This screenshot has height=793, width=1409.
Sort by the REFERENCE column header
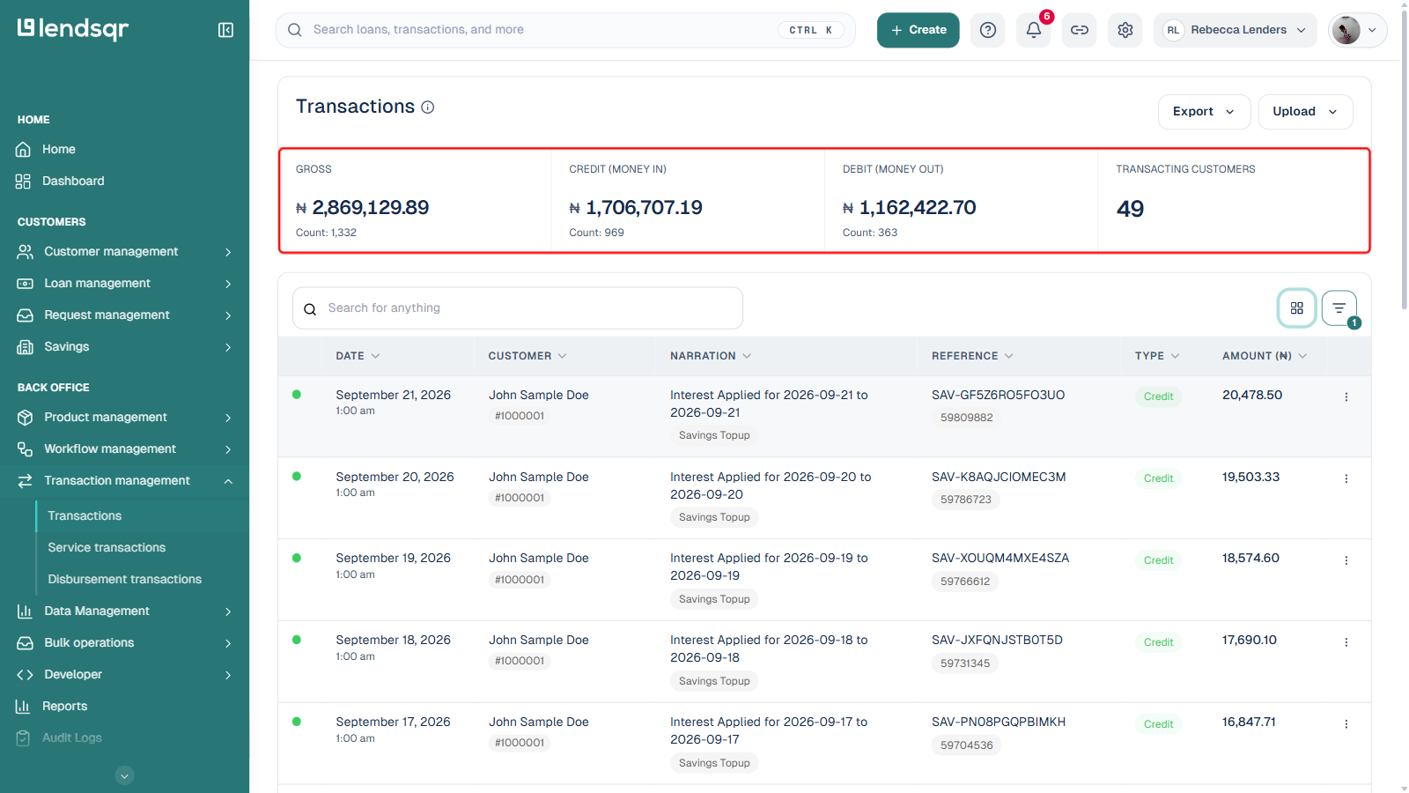point(972,356)
